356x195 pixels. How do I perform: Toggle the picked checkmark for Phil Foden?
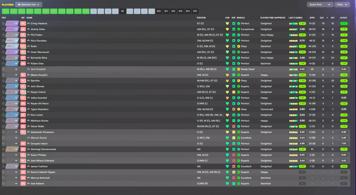(x=3, y=35)
